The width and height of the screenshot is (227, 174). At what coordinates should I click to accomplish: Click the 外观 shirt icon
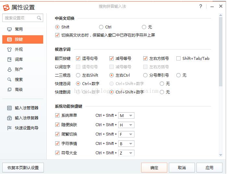[9, 49]
